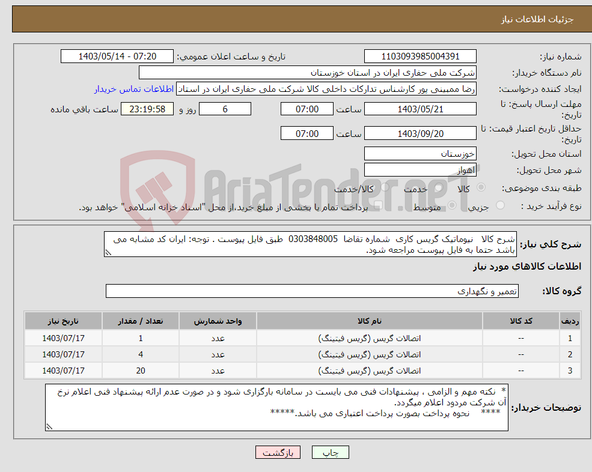Screen dimensions: 592x472
Task: Click the شماره نیاز field 1103093985004391
Action: [420, 56]
